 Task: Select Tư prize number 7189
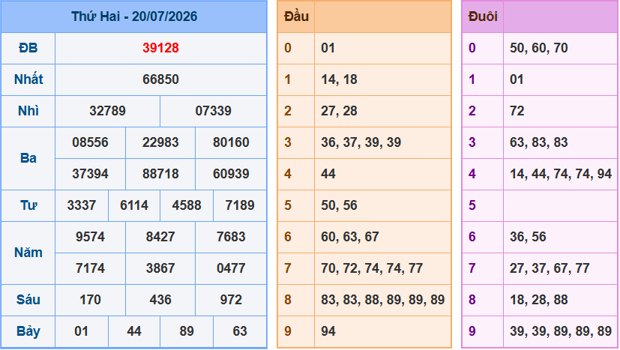(x=240, y=205)
